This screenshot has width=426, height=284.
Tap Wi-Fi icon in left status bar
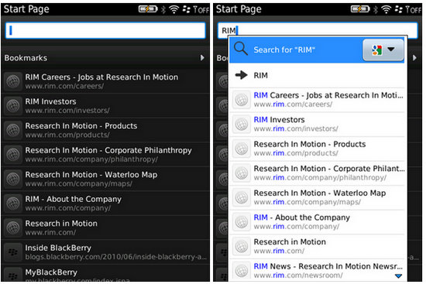[173, 9]
